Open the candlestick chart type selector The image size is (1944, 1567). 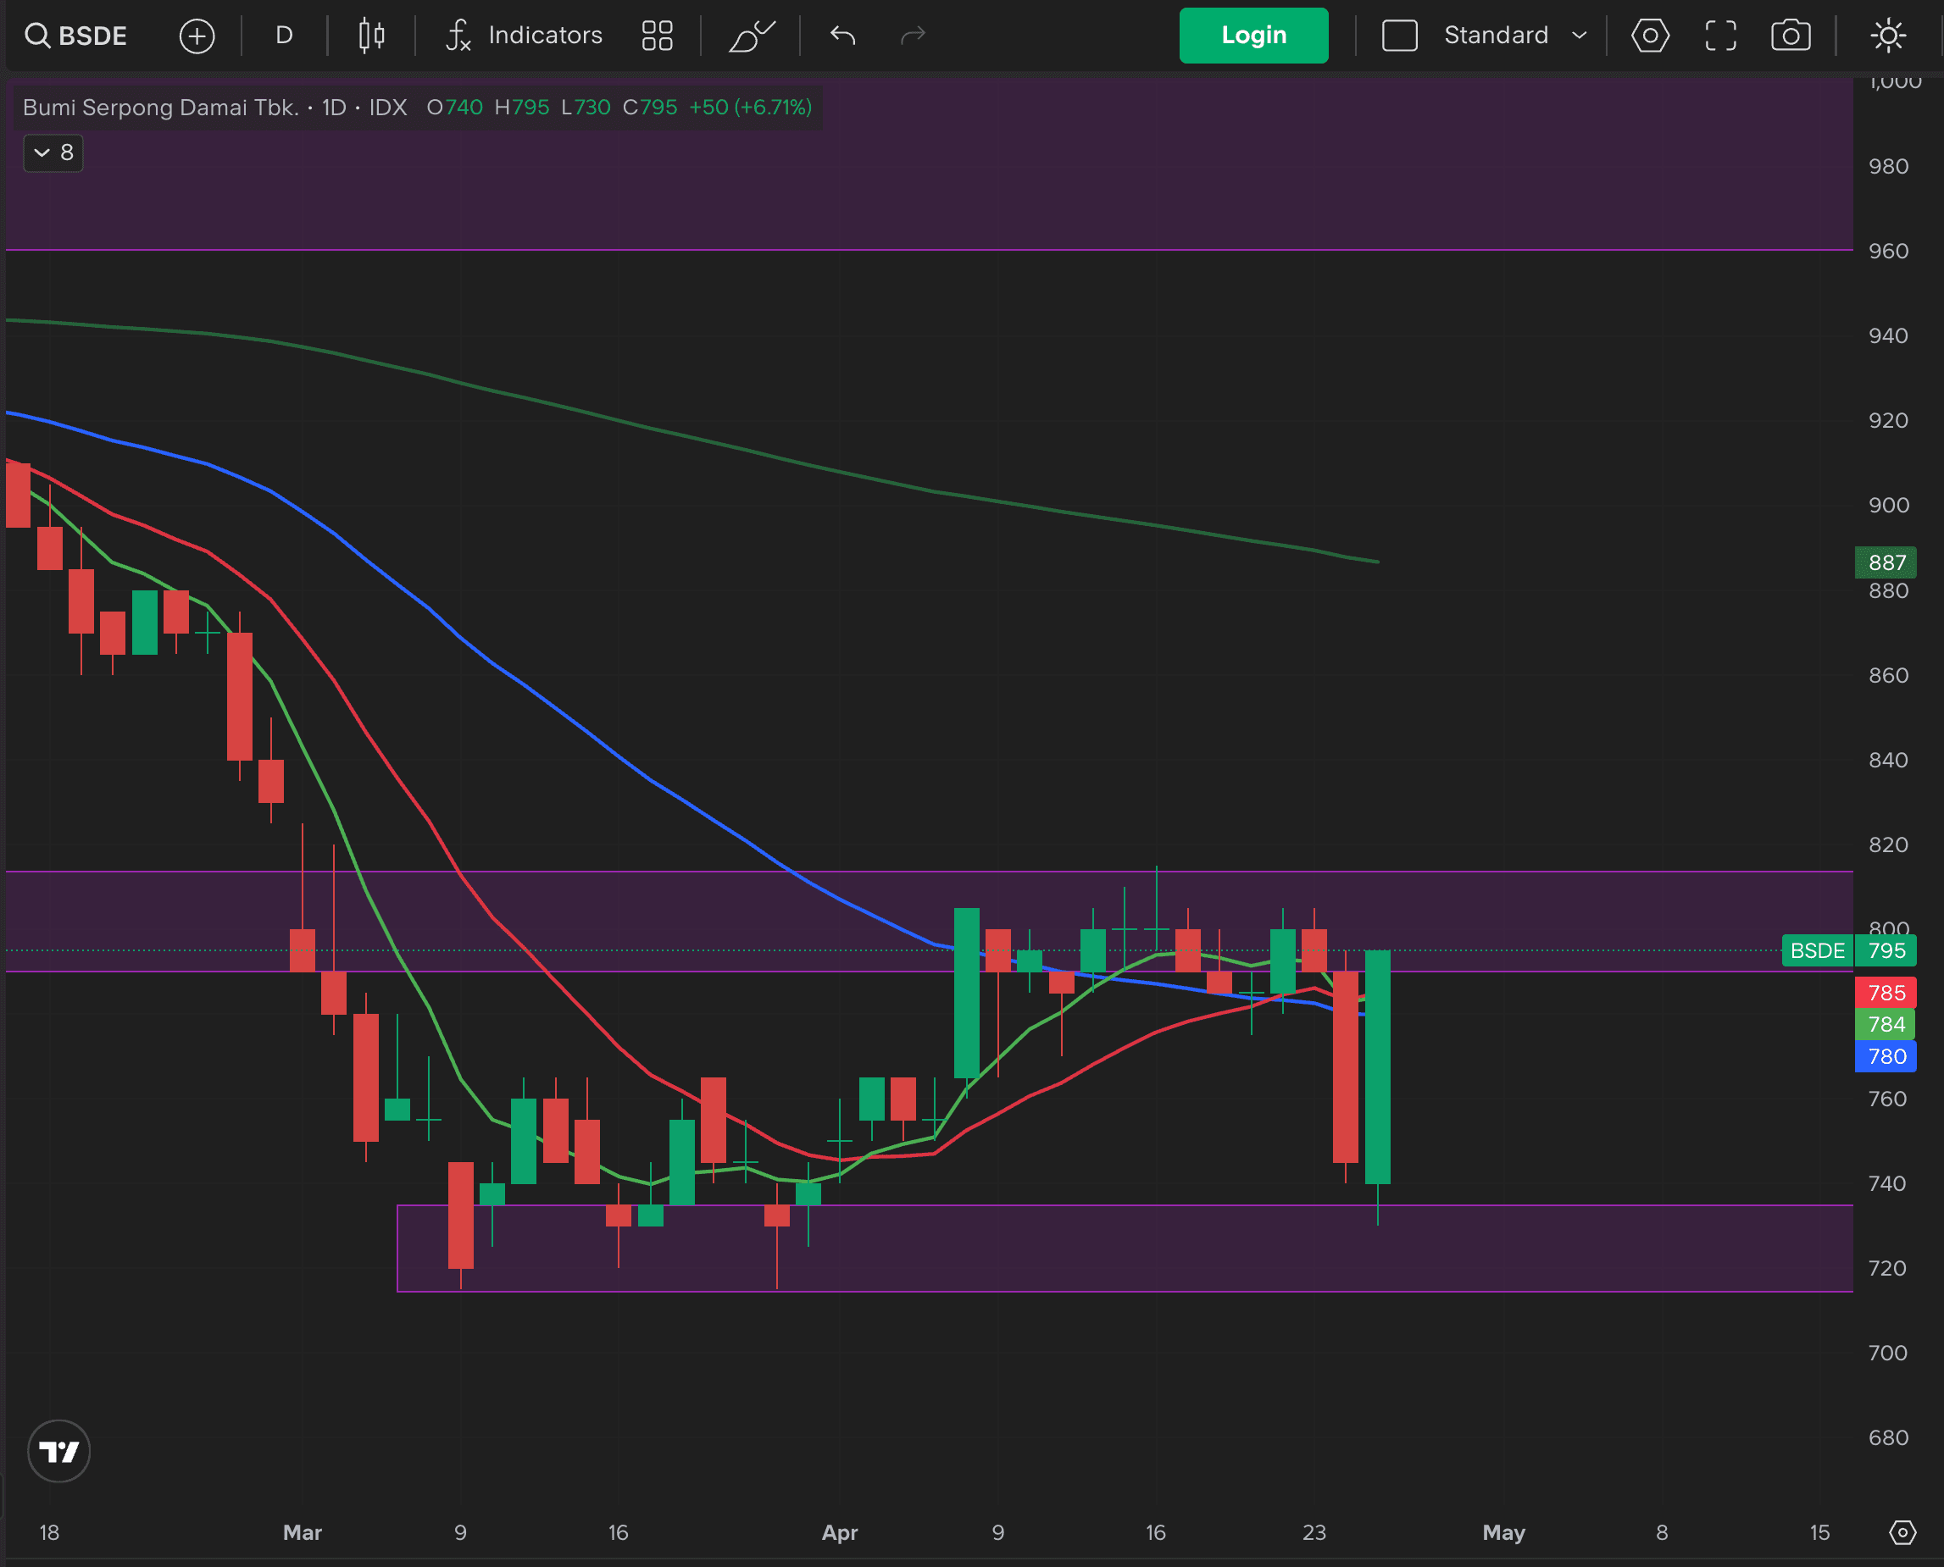(371, 36)
